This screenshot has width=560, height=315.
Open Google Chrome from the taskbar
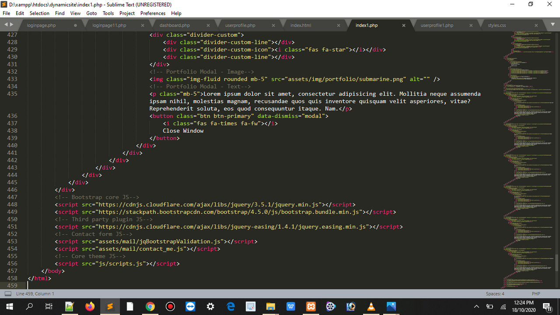point(150,306)
